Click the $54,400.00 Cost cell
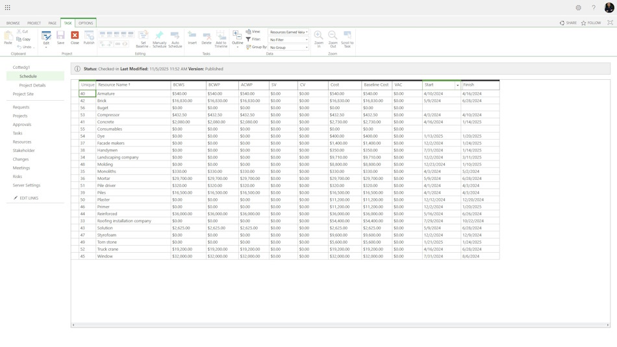 pyautogui.click(x=345, y=221)
